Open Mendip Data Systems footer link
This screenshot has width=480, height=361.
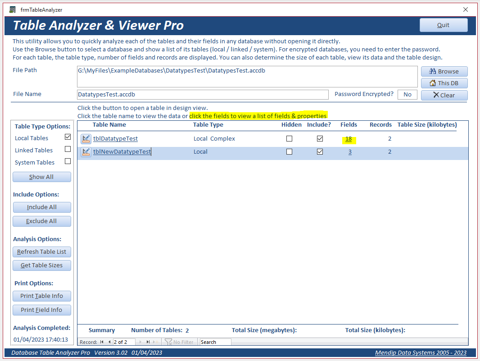[421, 353]
